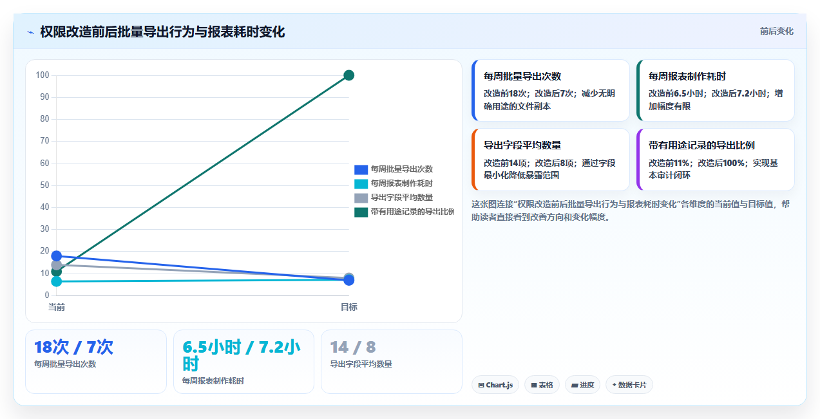Toggle the 导出字段平均数量 gray legend swatch

point(361,198)
